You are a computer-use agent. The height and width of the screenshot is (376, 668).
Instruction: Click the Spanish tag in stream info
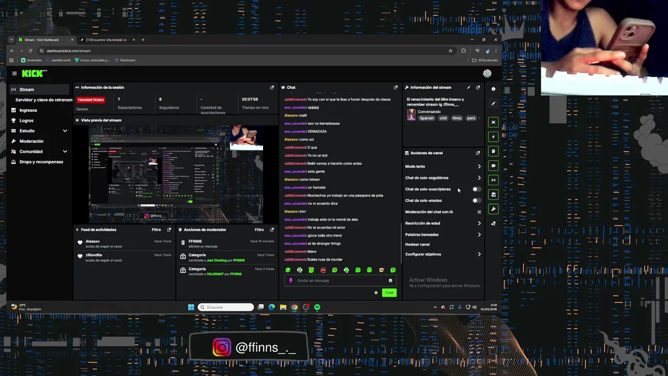pyautogui.click(x=426, y=118)
